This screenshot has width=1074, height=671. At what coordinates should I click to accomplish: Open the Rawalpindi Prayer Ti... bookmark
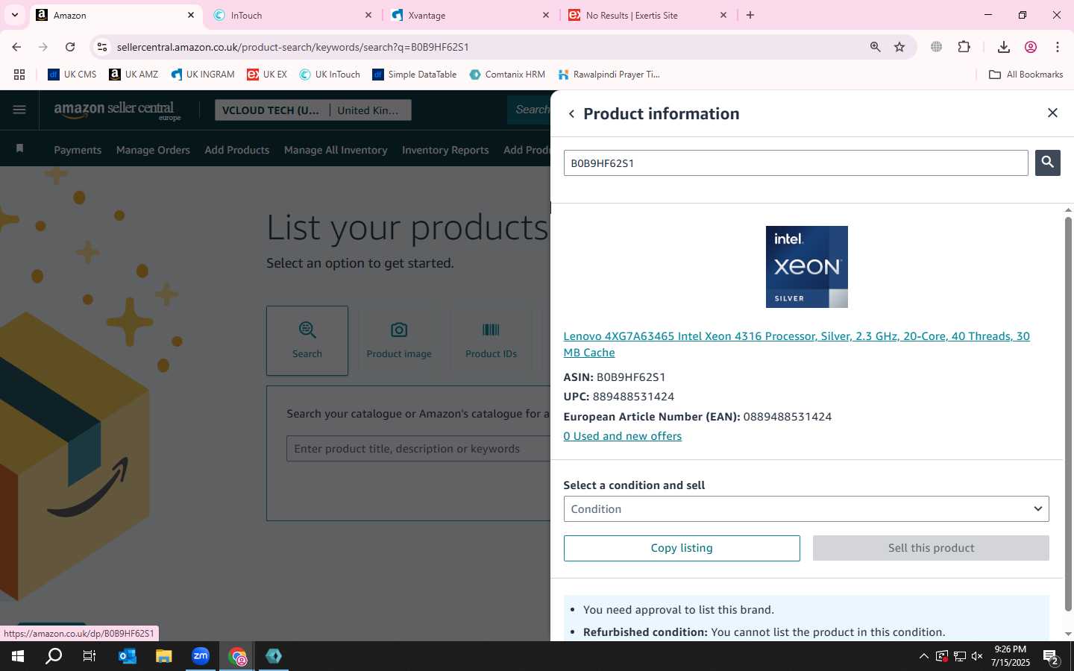coord(609,75)
